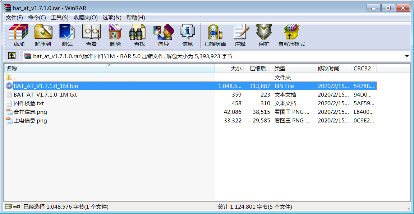Select file 固件校验.txt
This screenshot has height=214, width=414.
point(29,103)
